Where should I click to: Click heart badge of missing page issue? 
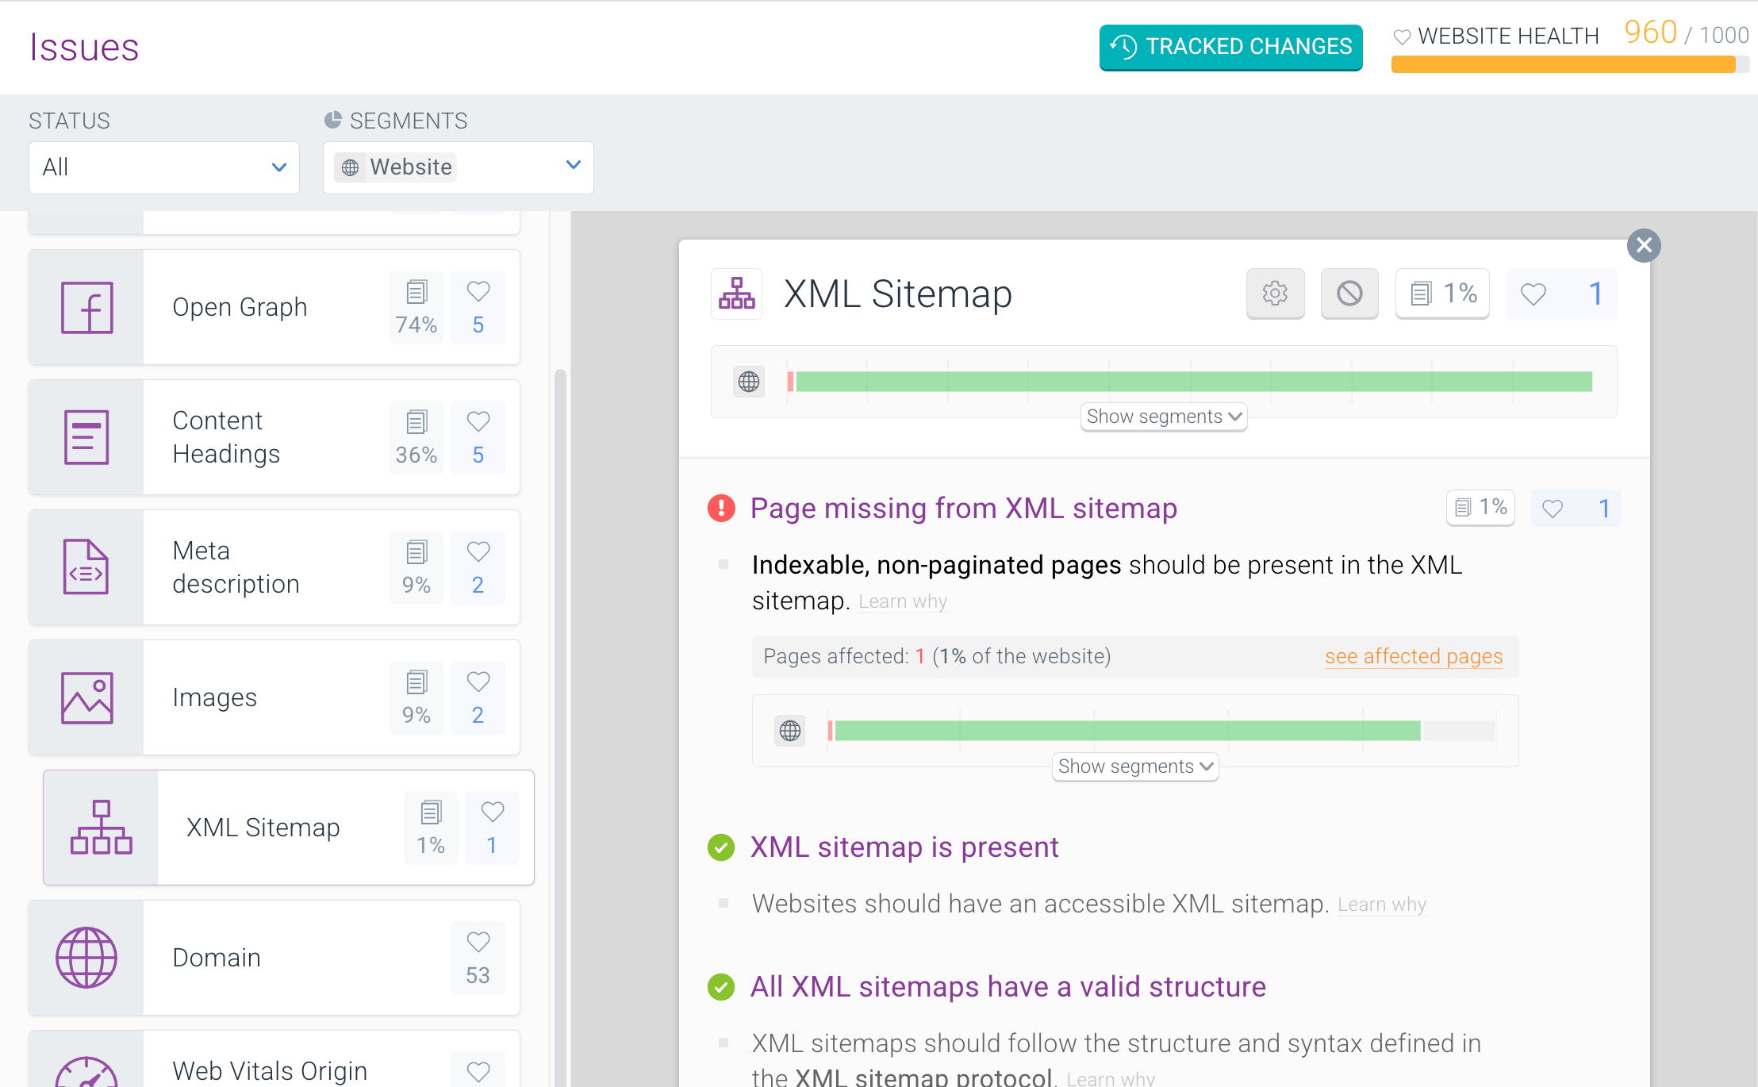pyautogui.click(x=1576, y=508)
